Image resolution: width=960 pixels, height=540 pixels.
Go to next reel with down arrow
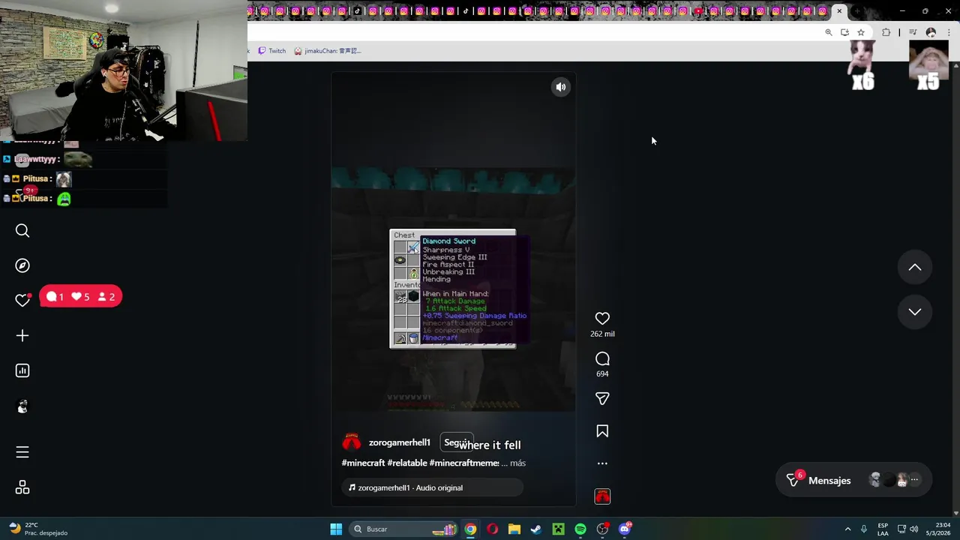pyautogui.click(x=915, y=312)
